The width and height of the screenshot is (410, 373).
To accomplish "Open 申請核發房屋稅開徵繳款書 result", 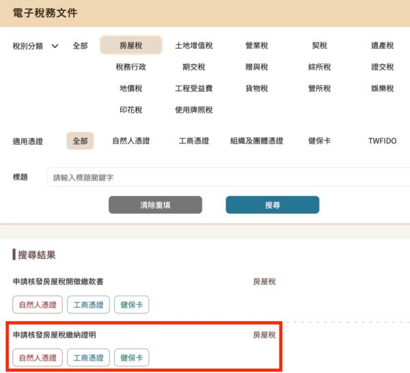I will (58, 281).
